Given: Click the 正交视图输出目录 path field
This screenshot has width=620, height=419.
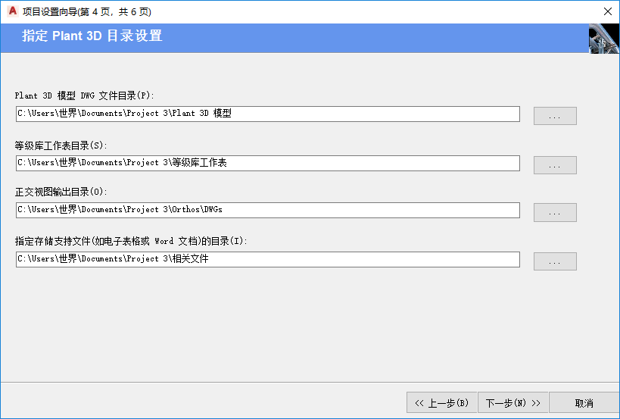Looking at the screenshot, I should (x=268, y=210).
